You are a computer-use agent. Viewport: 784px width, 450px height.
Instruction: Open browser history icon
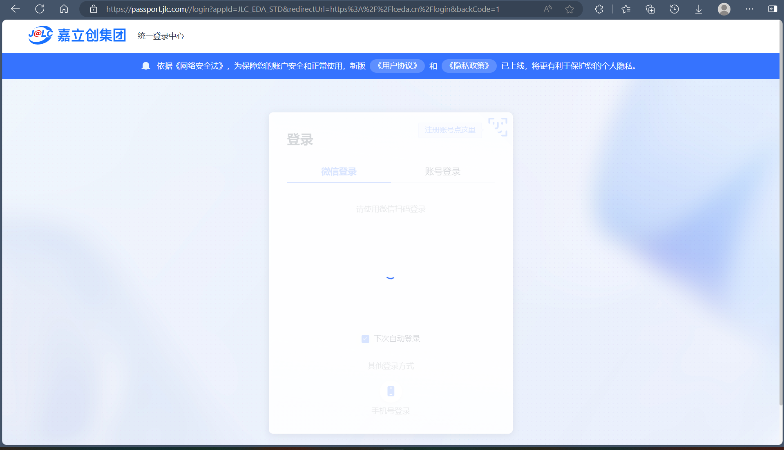point(674,9)
